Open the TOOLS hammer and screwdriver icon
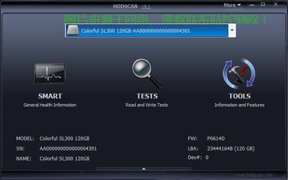This screenshot has height=180, width=288. (x=239, y=74)
